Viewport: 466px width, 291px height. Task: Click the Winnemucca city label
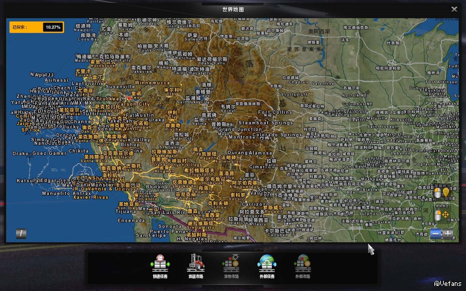(152, 83)
